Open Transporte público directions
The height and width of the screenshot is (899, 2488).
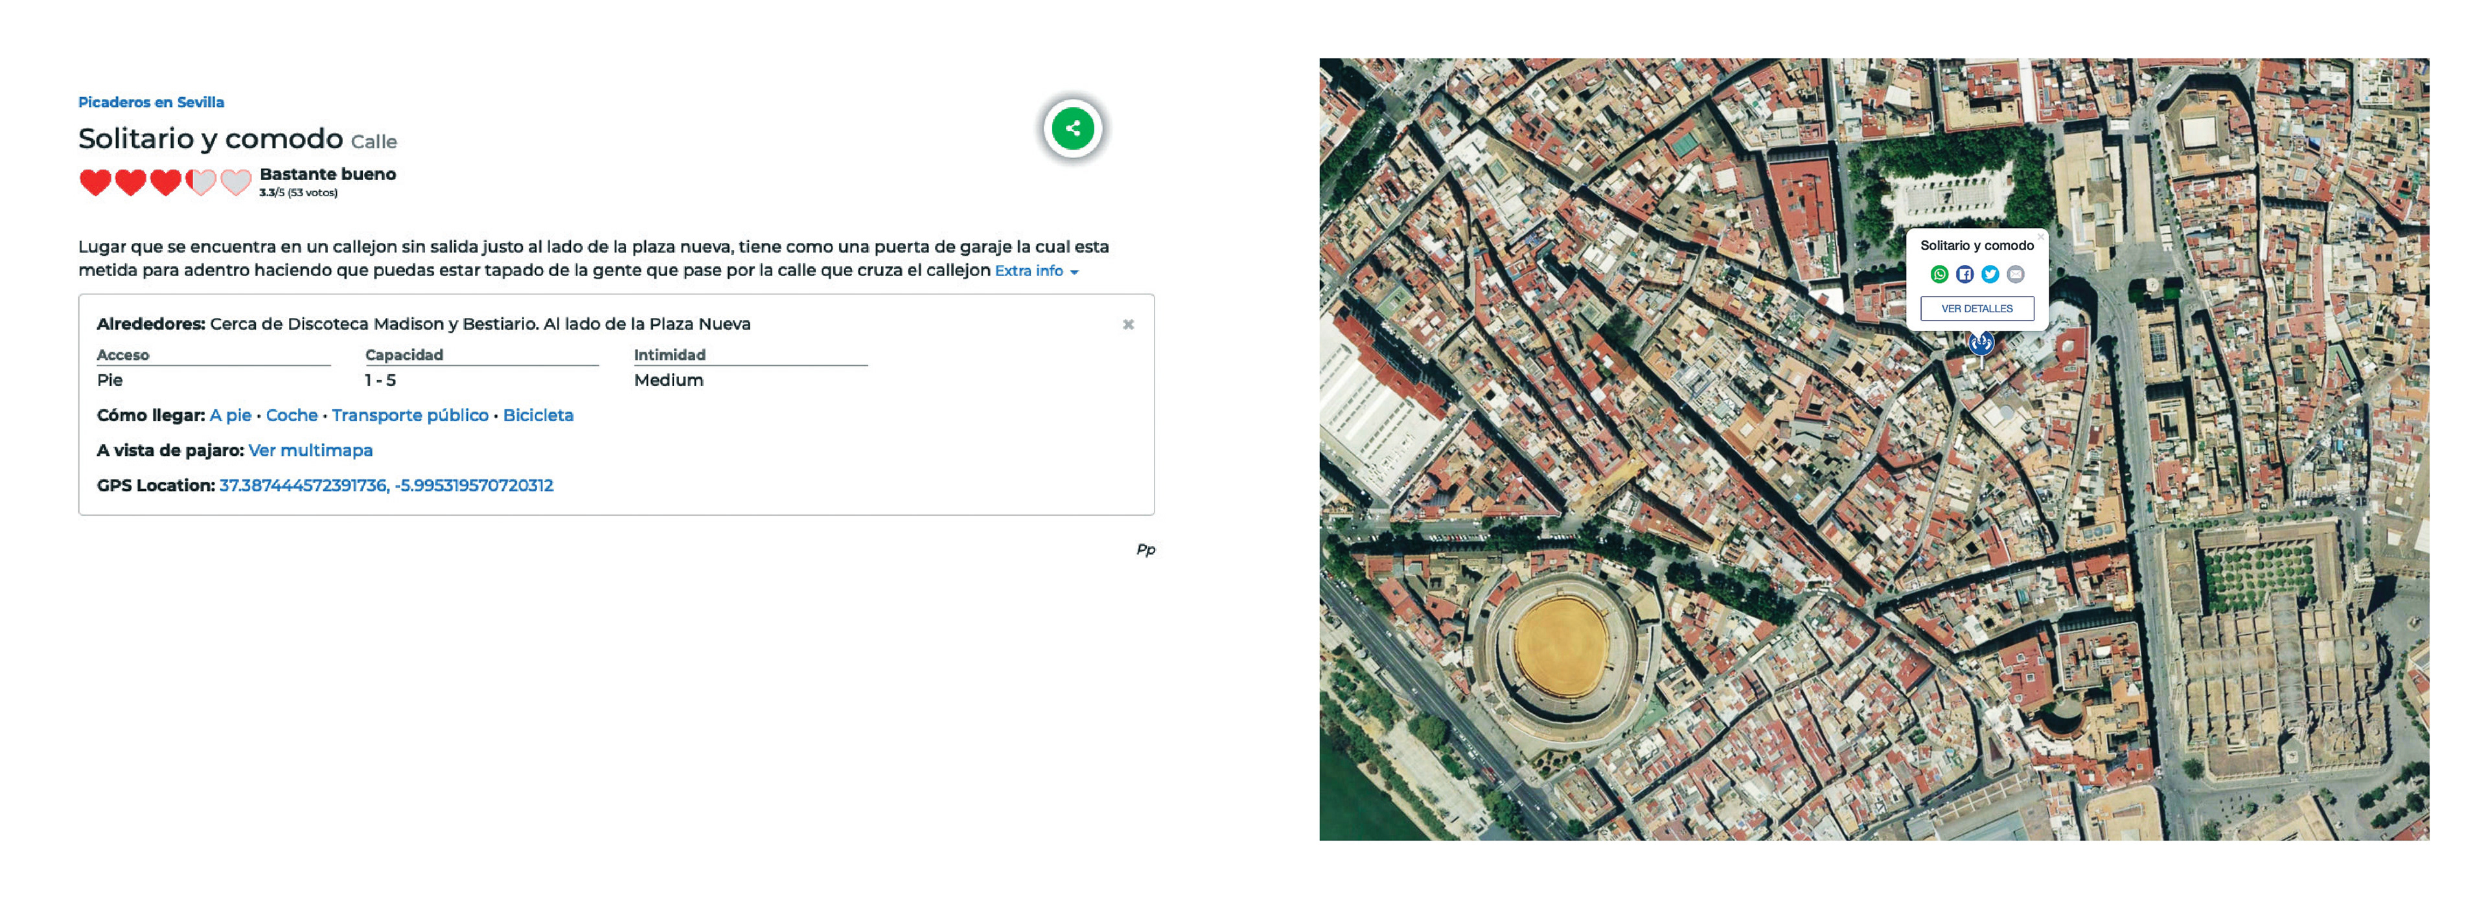409,415
